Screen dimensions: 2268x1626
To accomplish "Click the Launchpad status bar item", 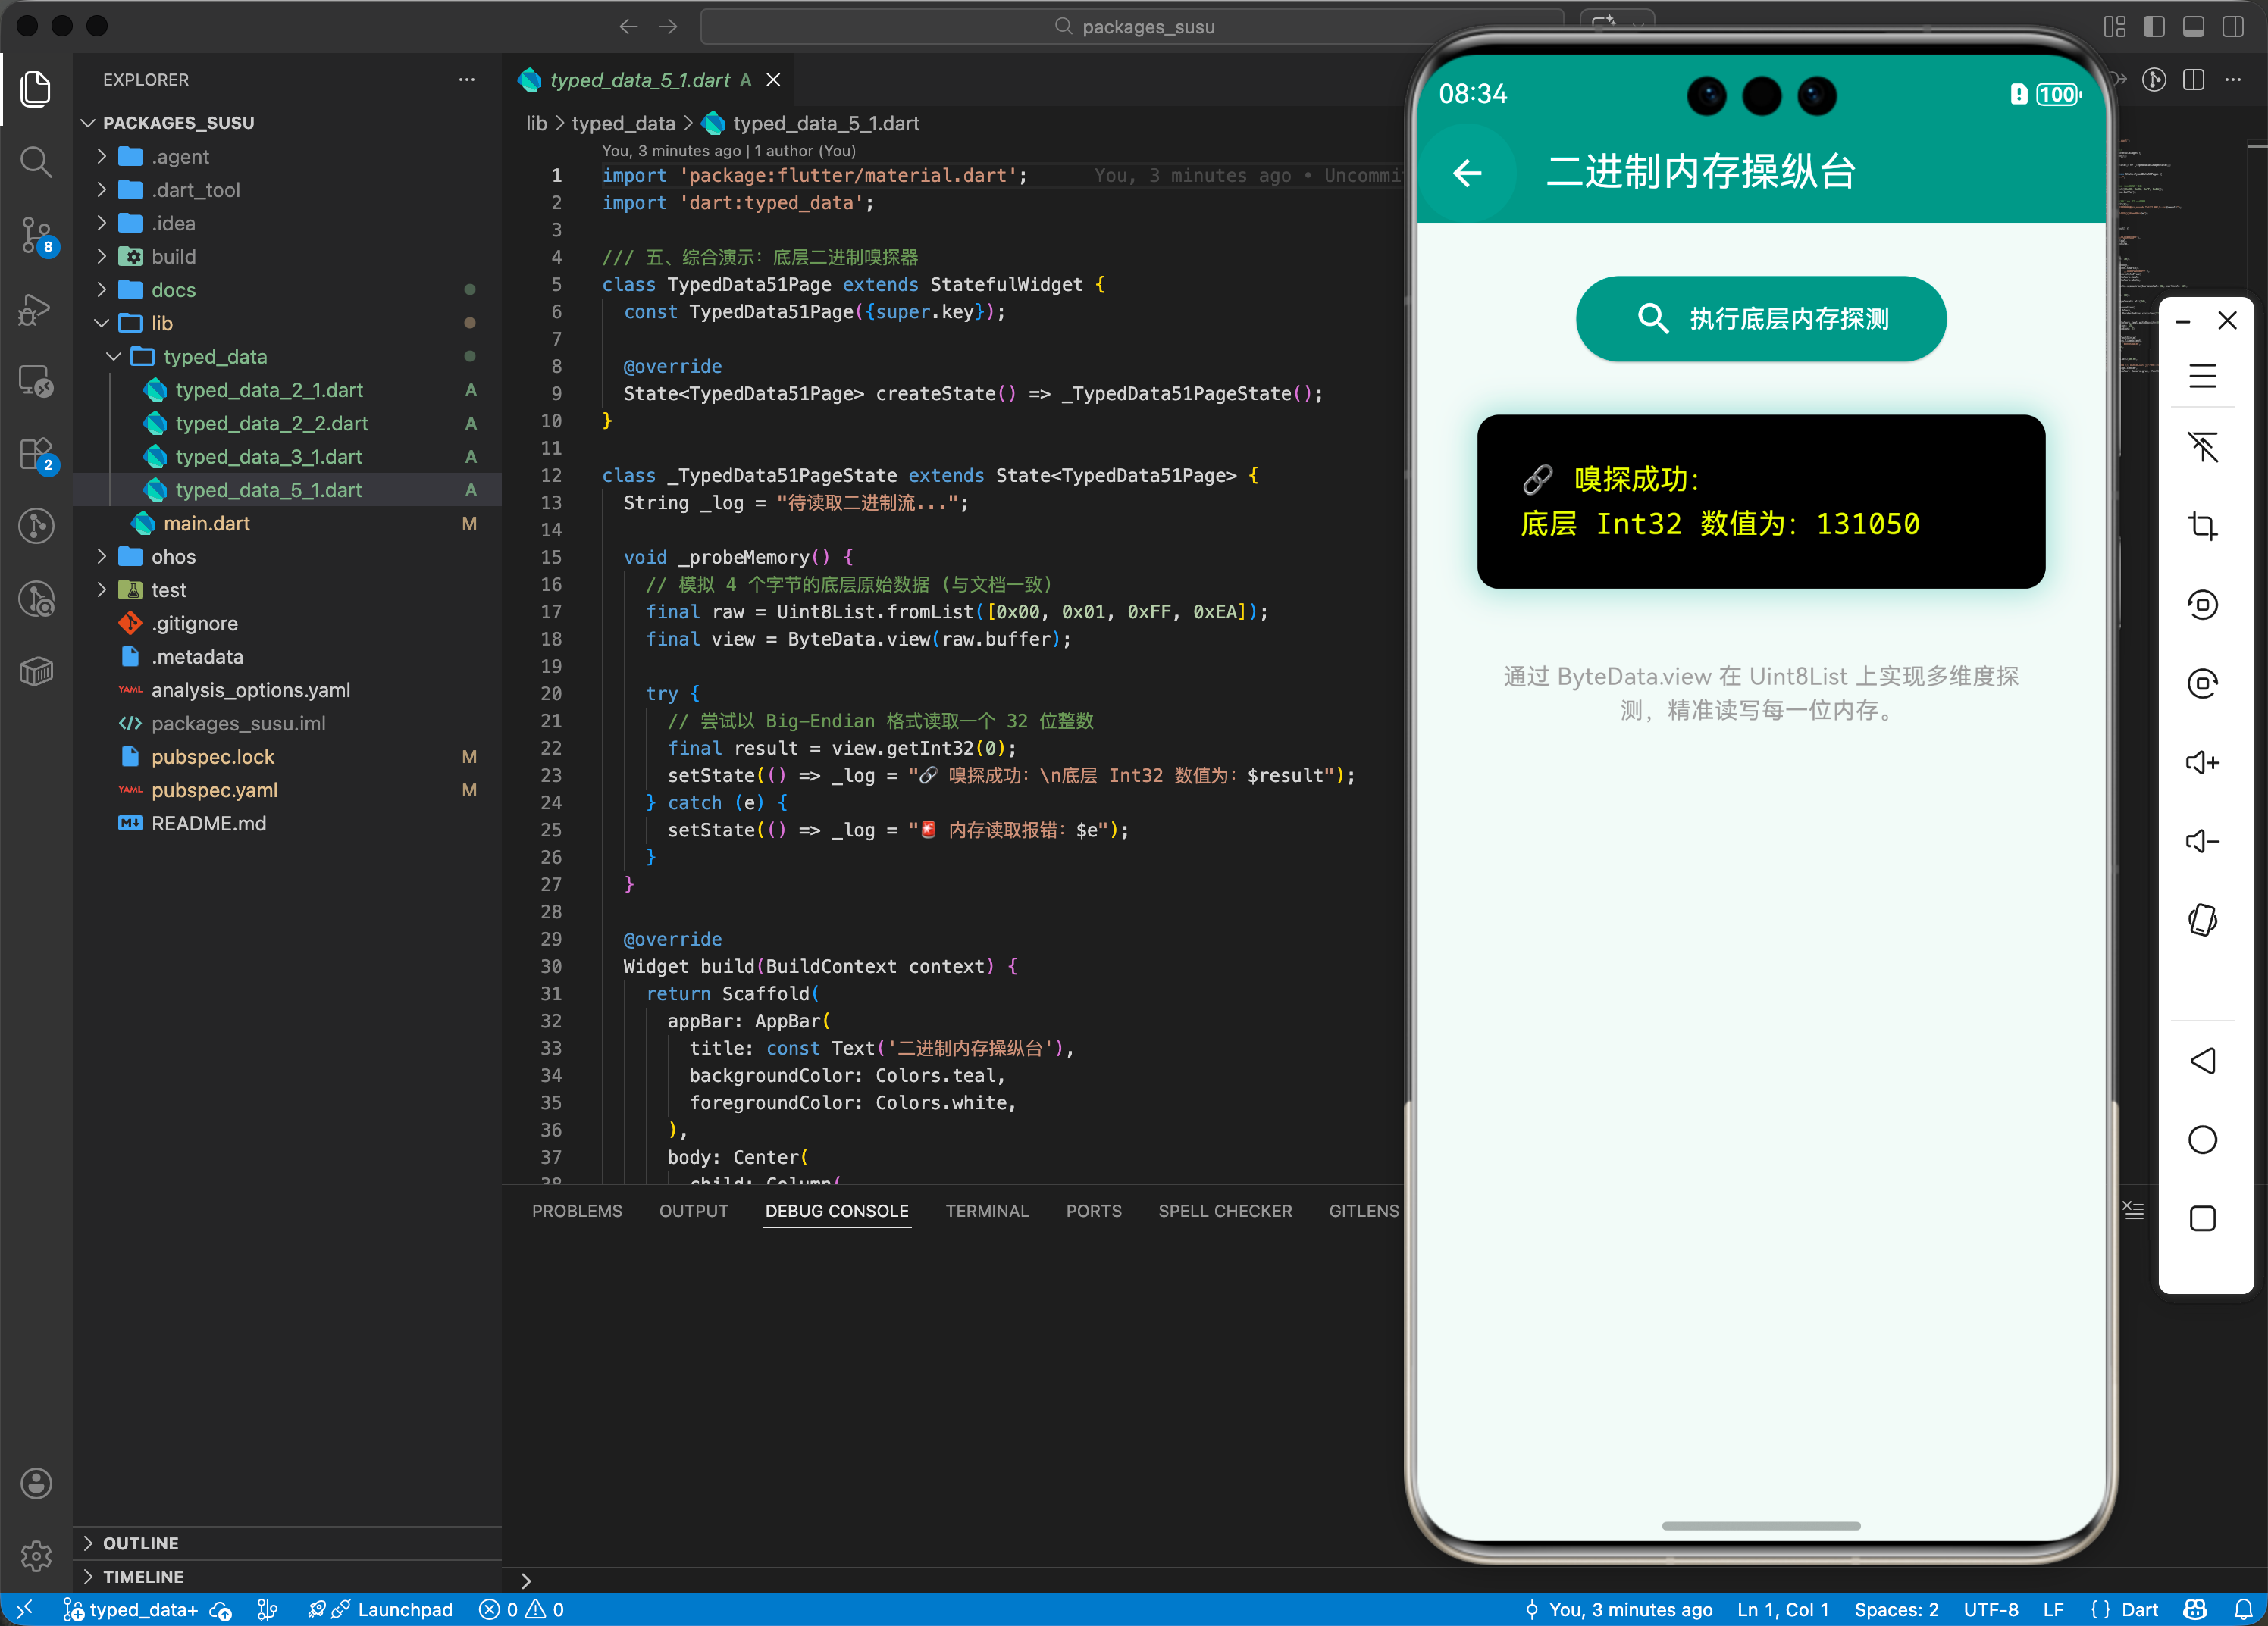I will (404, 1609).
